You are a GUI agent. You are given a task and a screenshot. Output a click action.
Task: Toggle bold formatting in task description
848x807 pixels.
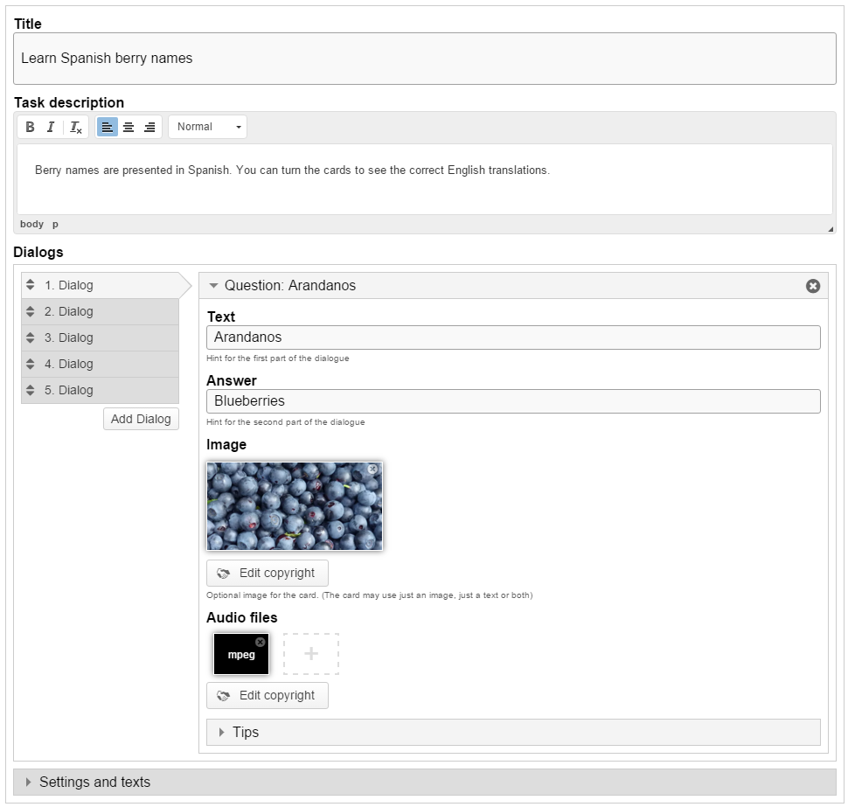tap(31, 127)
